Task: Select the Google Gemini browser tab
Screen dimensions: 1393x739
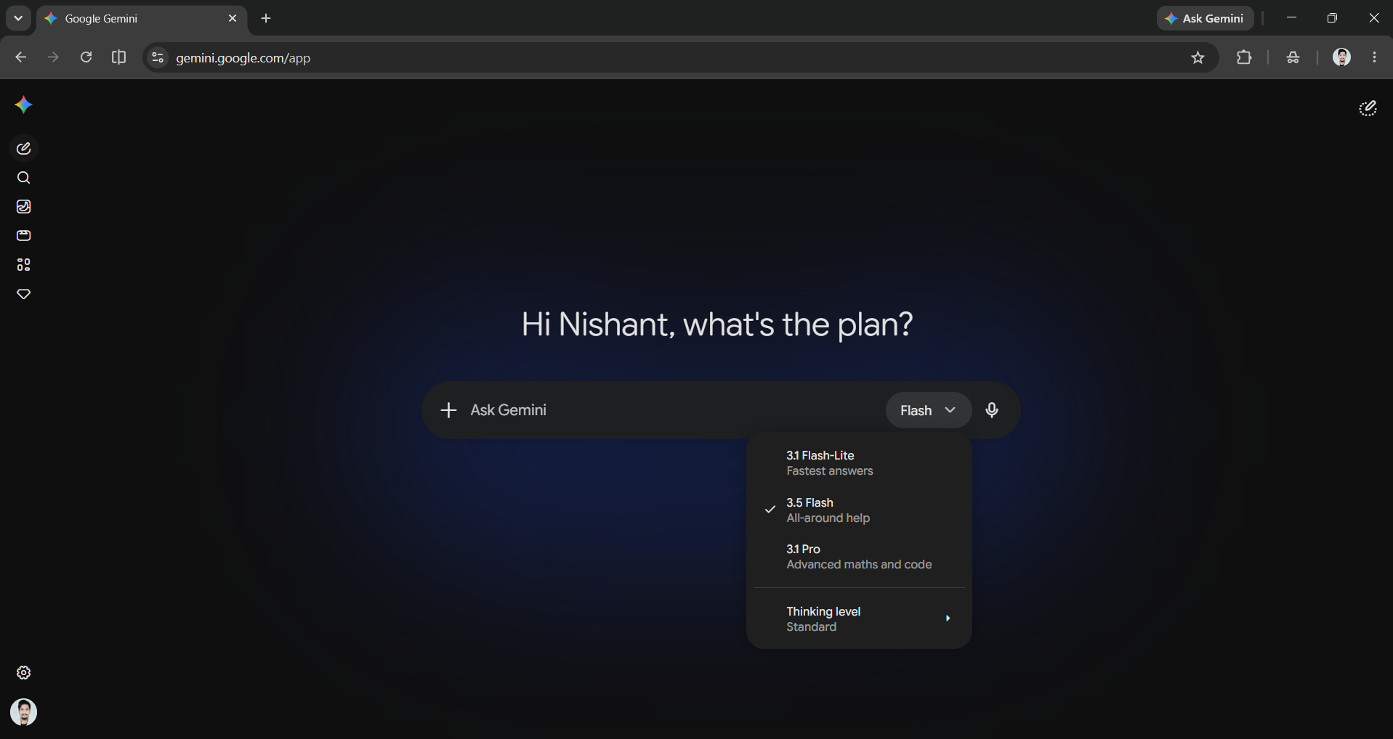Action: click(142, 18)
